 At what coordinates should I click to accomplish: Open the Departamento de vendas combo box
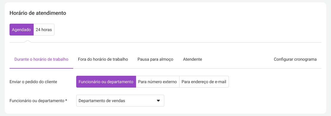click(120, 101)
